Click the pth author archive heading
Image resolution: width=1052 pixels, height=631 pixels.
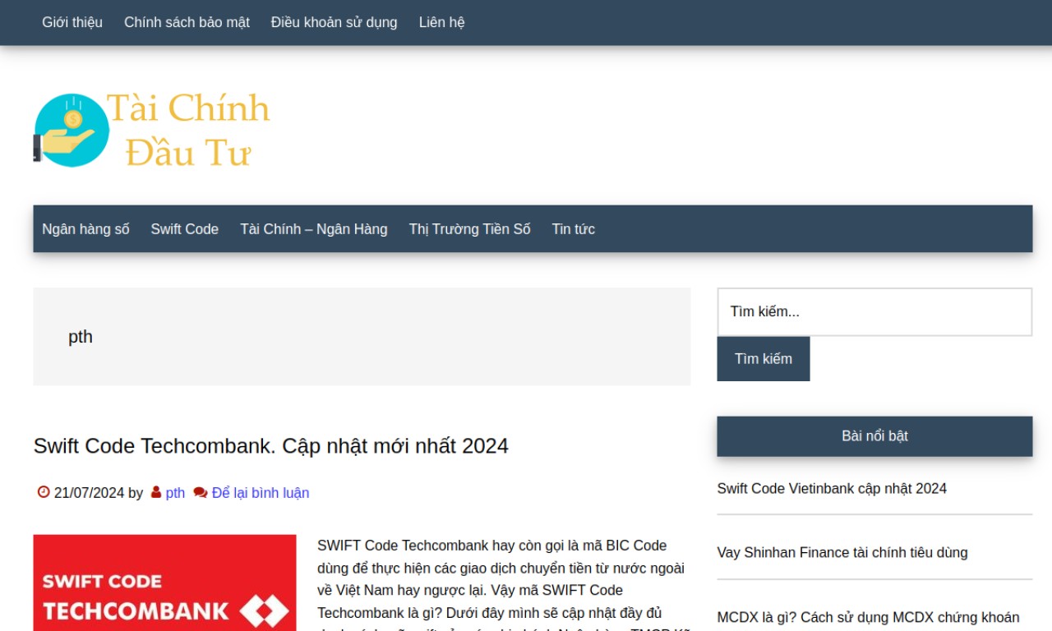(x=81, y=337)
